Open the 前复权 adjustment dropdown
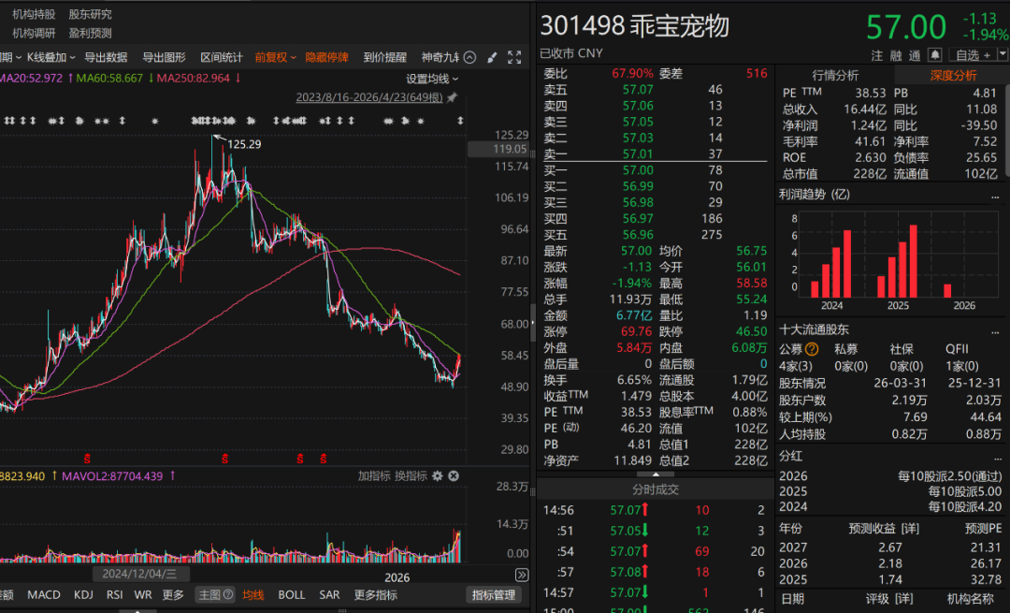Viewport: 1010px width, 613px height. pos(275,57)
